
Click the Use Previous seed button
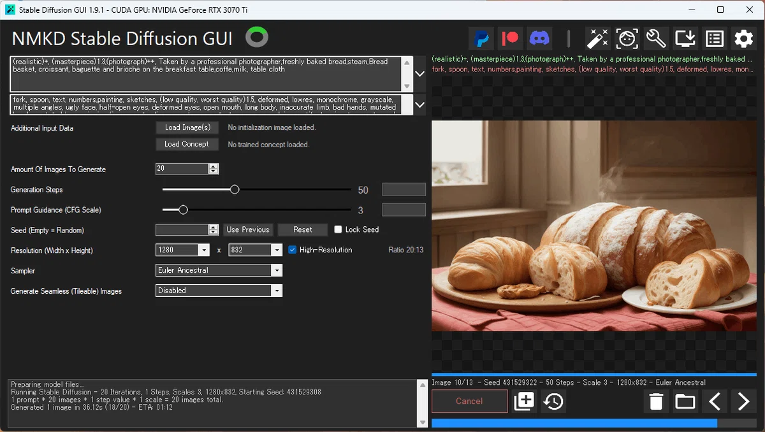click(248, 230)
